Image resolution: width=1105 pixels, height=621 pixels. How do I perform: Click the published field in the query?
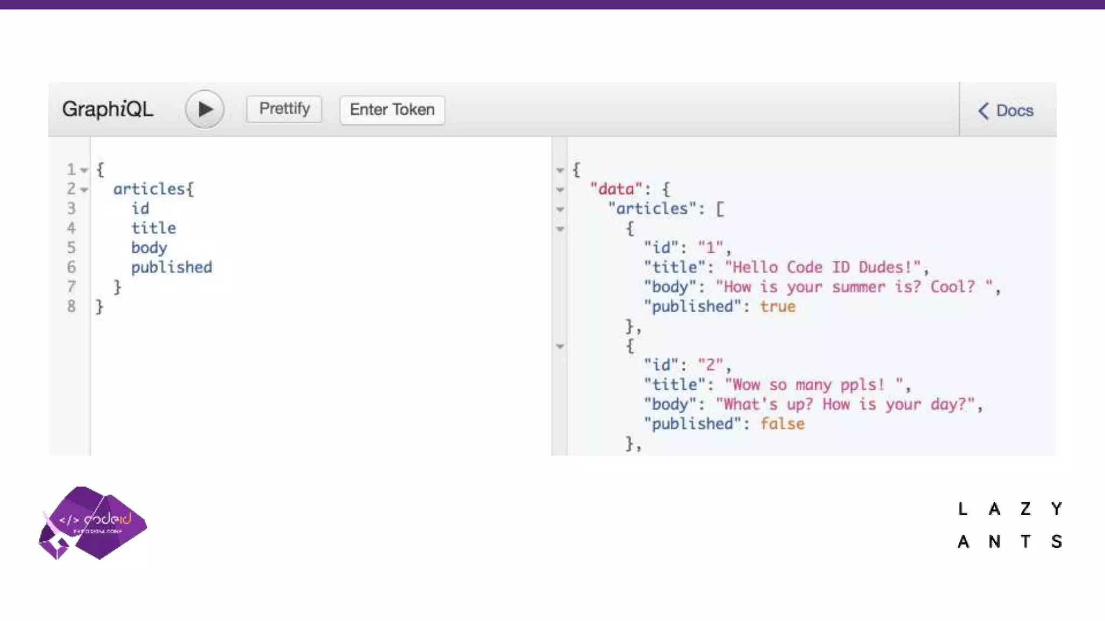172,267
